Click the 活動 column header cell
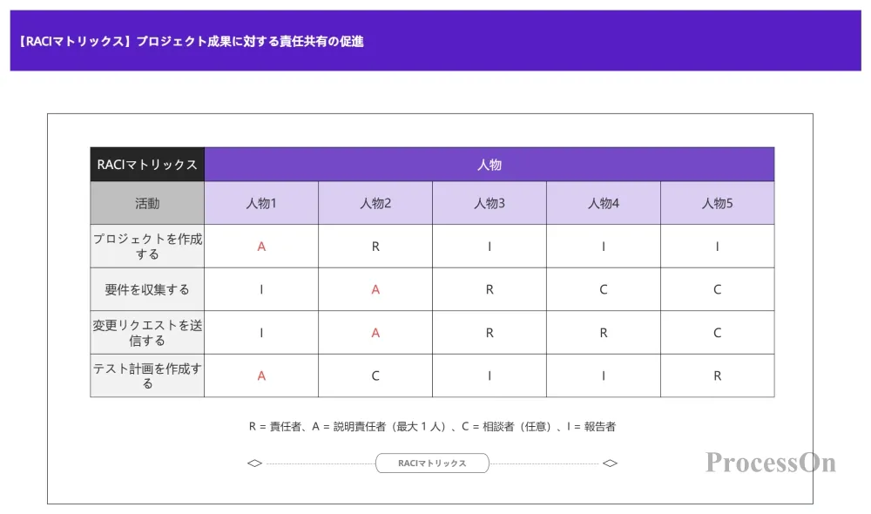The image size is (871, 514). pos(147,203)
